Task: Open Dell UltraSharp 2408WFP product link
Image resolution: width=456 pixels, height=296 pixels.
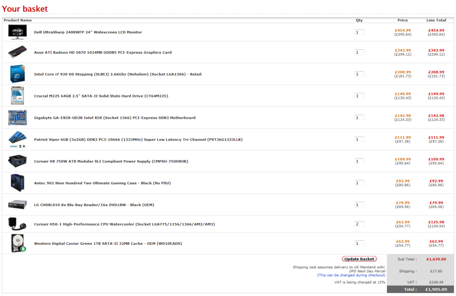Action: tap(88, 32)
